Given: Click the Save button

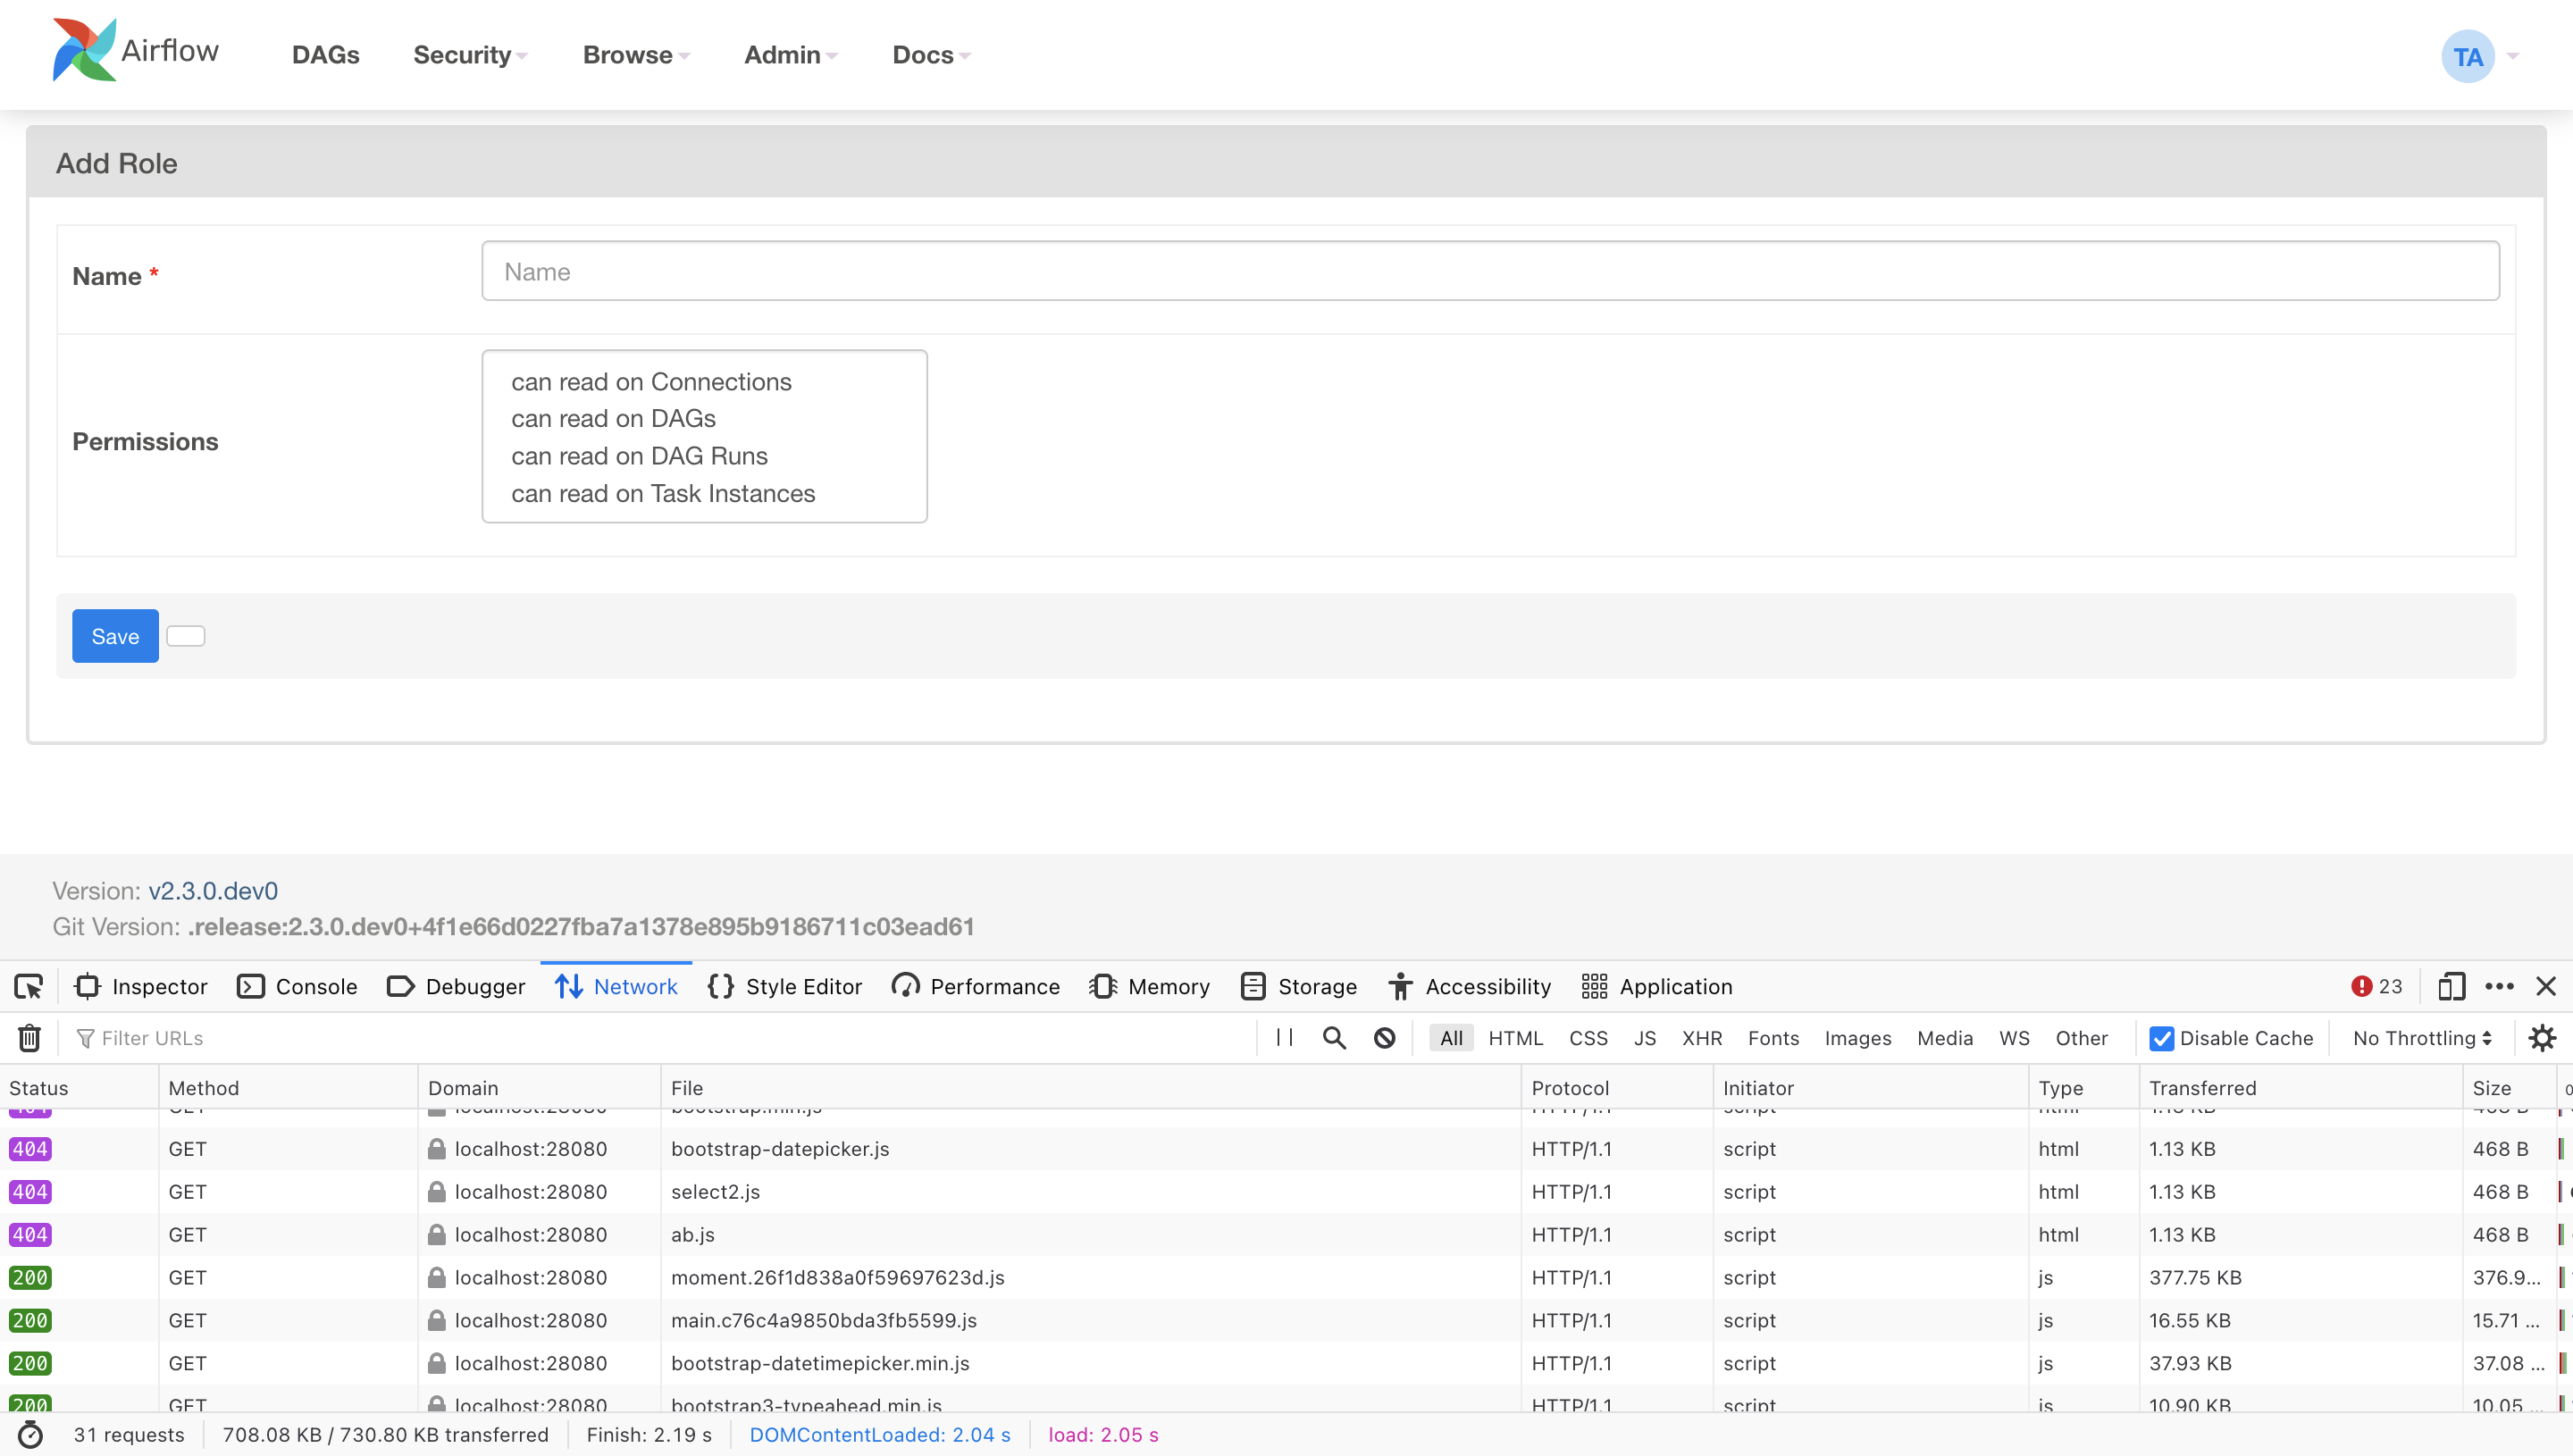Looking at the screenshot, I should [x=114, y=635].
